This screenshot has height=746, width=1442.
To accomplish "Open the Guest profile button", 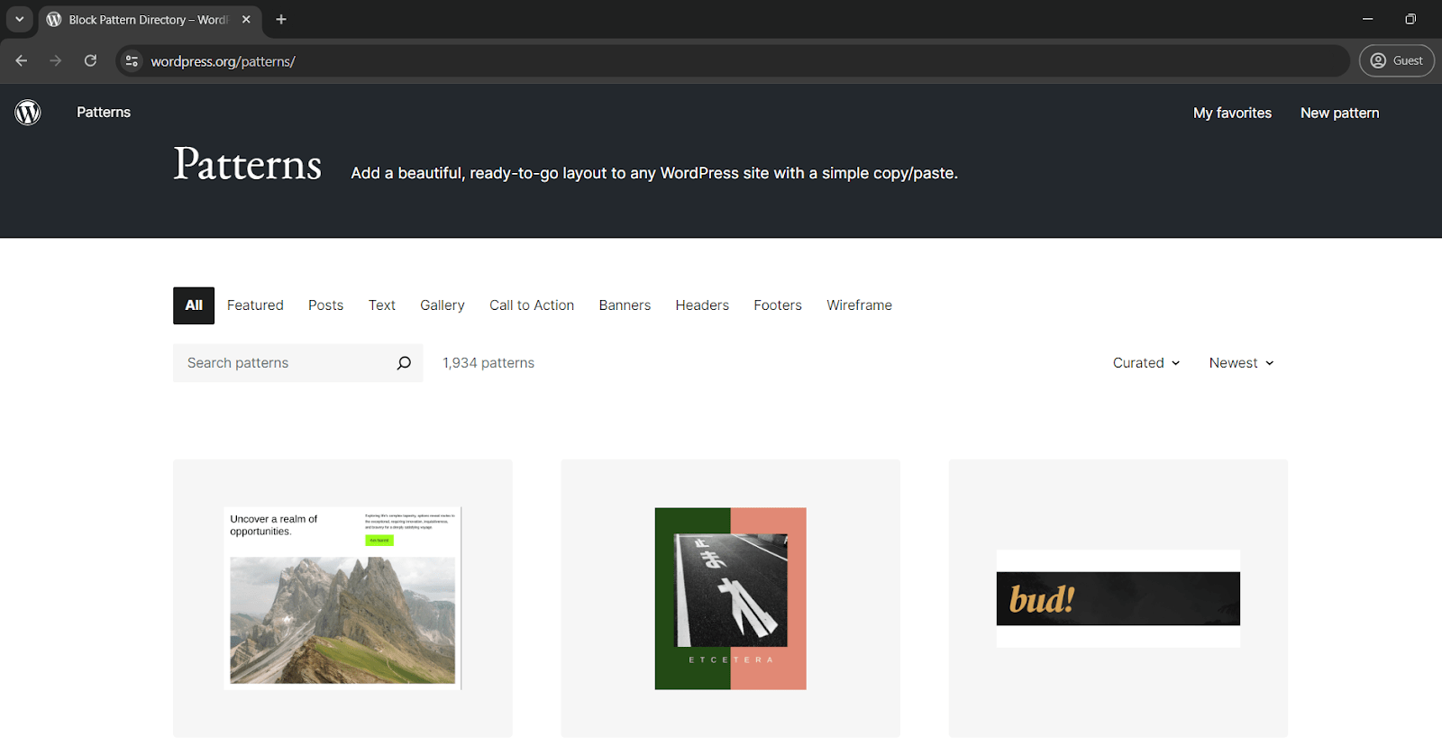I will [x=1396, y=61].
